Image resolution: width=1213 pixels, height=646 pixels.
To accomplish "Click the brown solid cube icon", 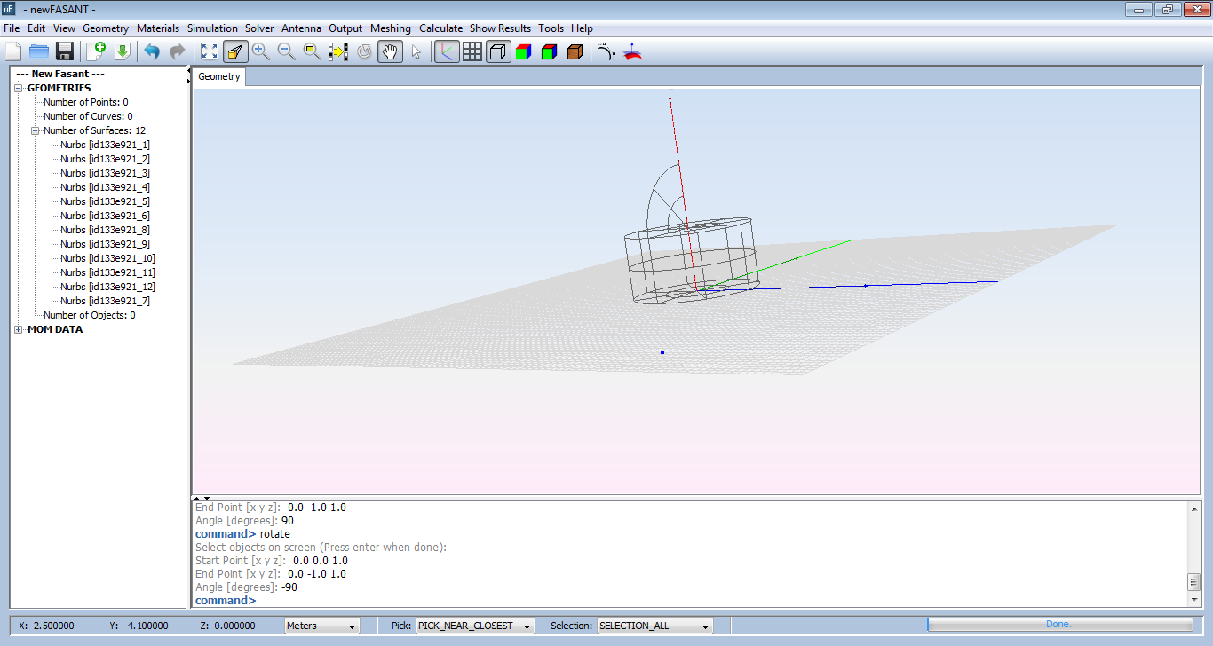I will pyautogui.click(x=575, y=51).
